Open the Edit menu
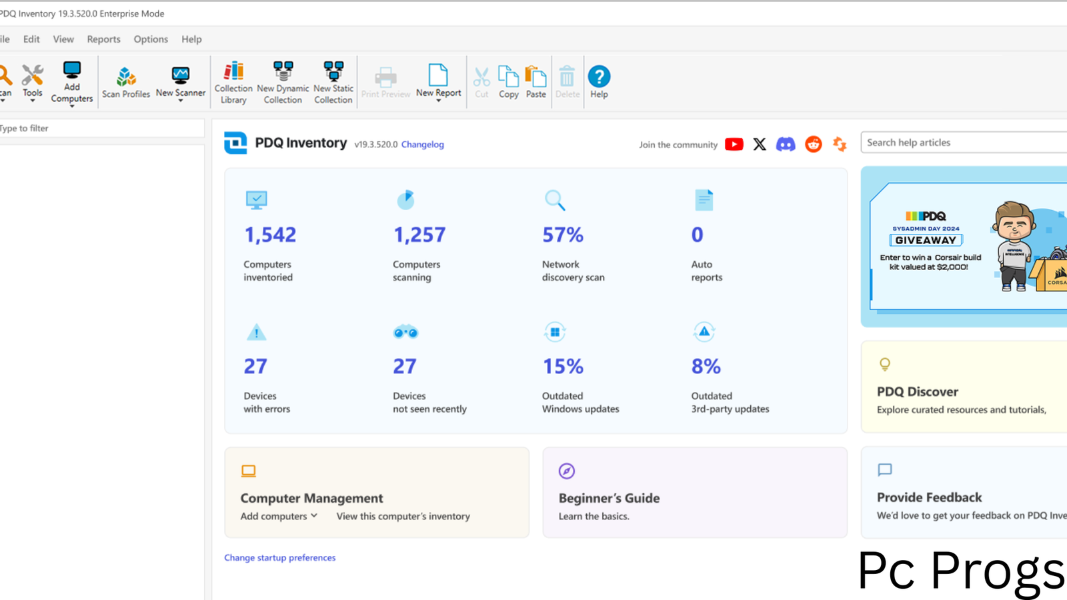The width and height of the screenshot is (1067, 600). (31, 39)
